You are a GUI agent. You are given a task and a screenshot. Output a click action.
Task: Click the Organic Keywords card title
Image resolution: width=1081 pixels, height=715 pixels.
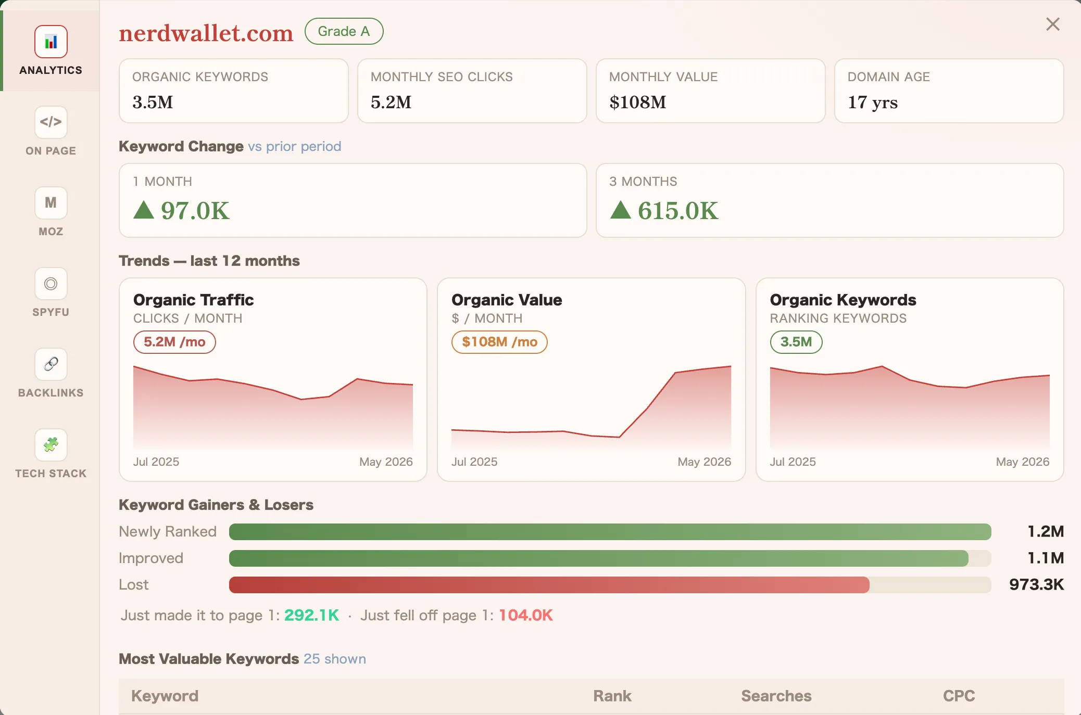843,300
